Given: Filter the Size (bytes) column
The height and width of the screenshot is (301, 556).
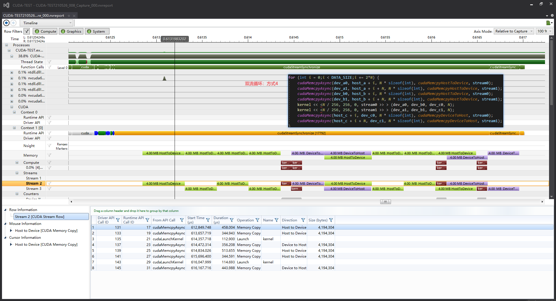Looking at the screenshot, I should click(331, 220).
